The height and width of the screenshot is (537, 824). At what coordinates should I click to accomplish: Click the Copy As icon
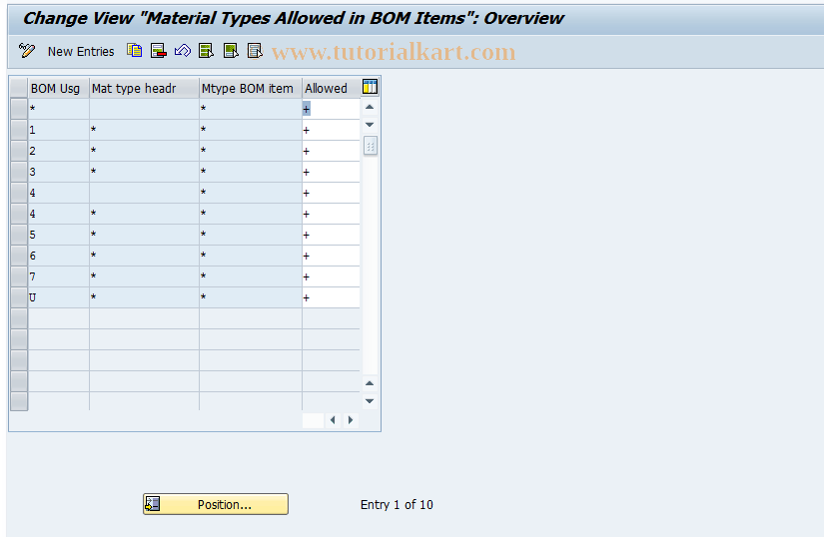pyautogui.click(x=135, y=50)
